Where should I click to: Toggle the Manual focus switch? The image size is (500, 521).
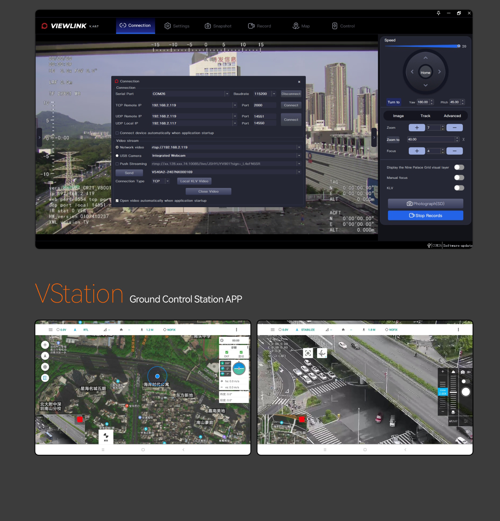point(459,178)
